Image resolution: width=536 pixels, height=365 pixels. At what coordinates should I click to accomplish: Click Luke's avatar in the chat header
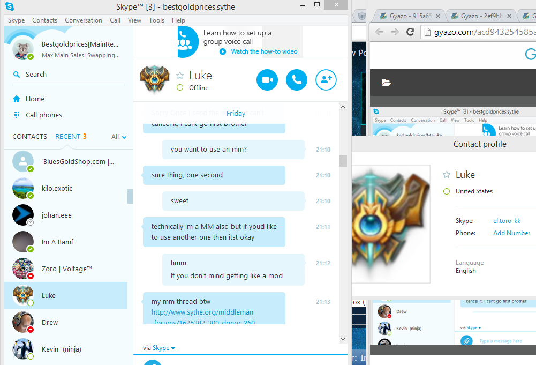[x=155, y=79]
